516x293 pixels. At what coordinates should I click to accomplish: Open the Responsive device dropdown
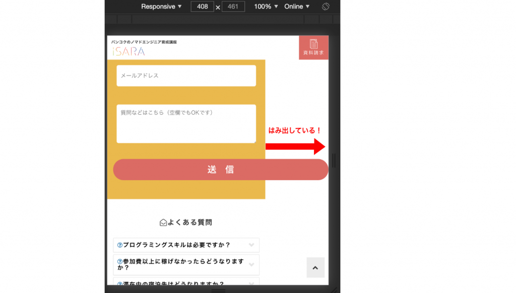(x=161, y=7)
